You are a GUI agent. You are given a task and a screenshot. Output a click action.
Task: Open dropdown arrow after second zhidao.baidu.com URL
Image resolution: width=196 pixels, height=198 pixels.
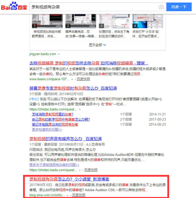pos(80,170)
